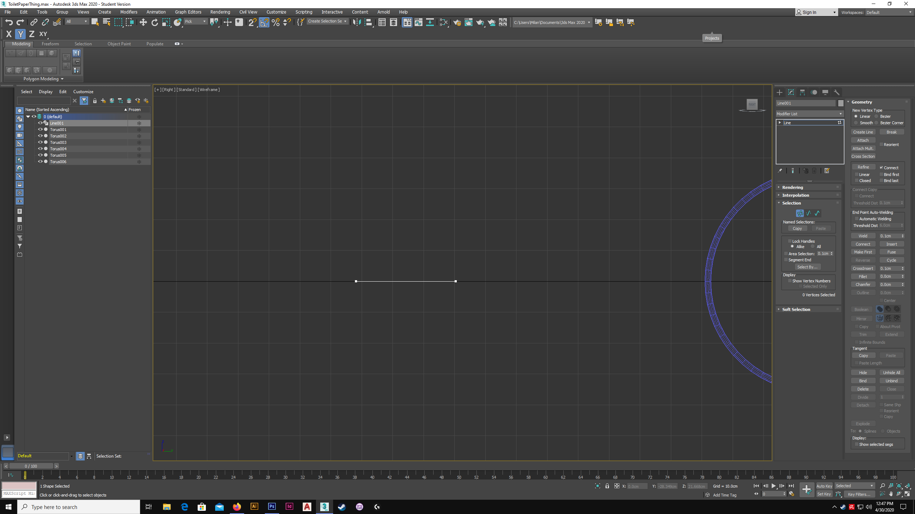Screen dimensions: 915x514
Task: Open the Scripting menu
Action: point(304,12)
